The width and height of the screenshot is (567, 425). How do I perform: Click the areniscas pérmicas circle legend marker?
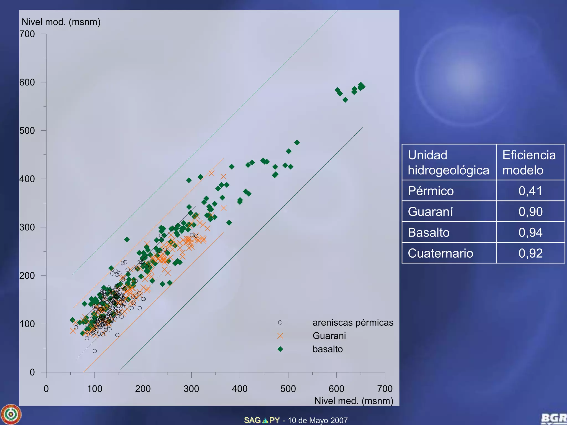(x=280, y=322)
